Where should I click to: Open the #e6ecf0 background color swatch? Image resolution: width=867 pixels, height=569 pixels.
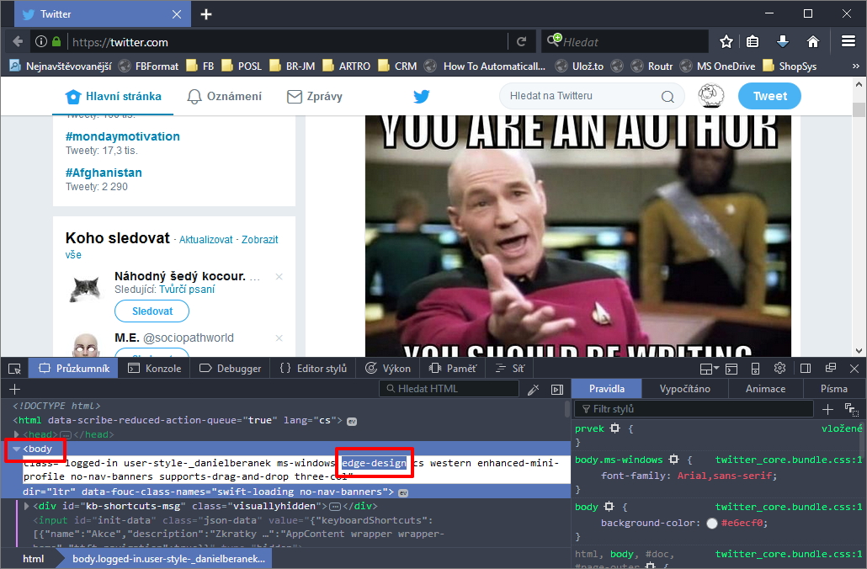pyautogui.click(x=712, y=523)
